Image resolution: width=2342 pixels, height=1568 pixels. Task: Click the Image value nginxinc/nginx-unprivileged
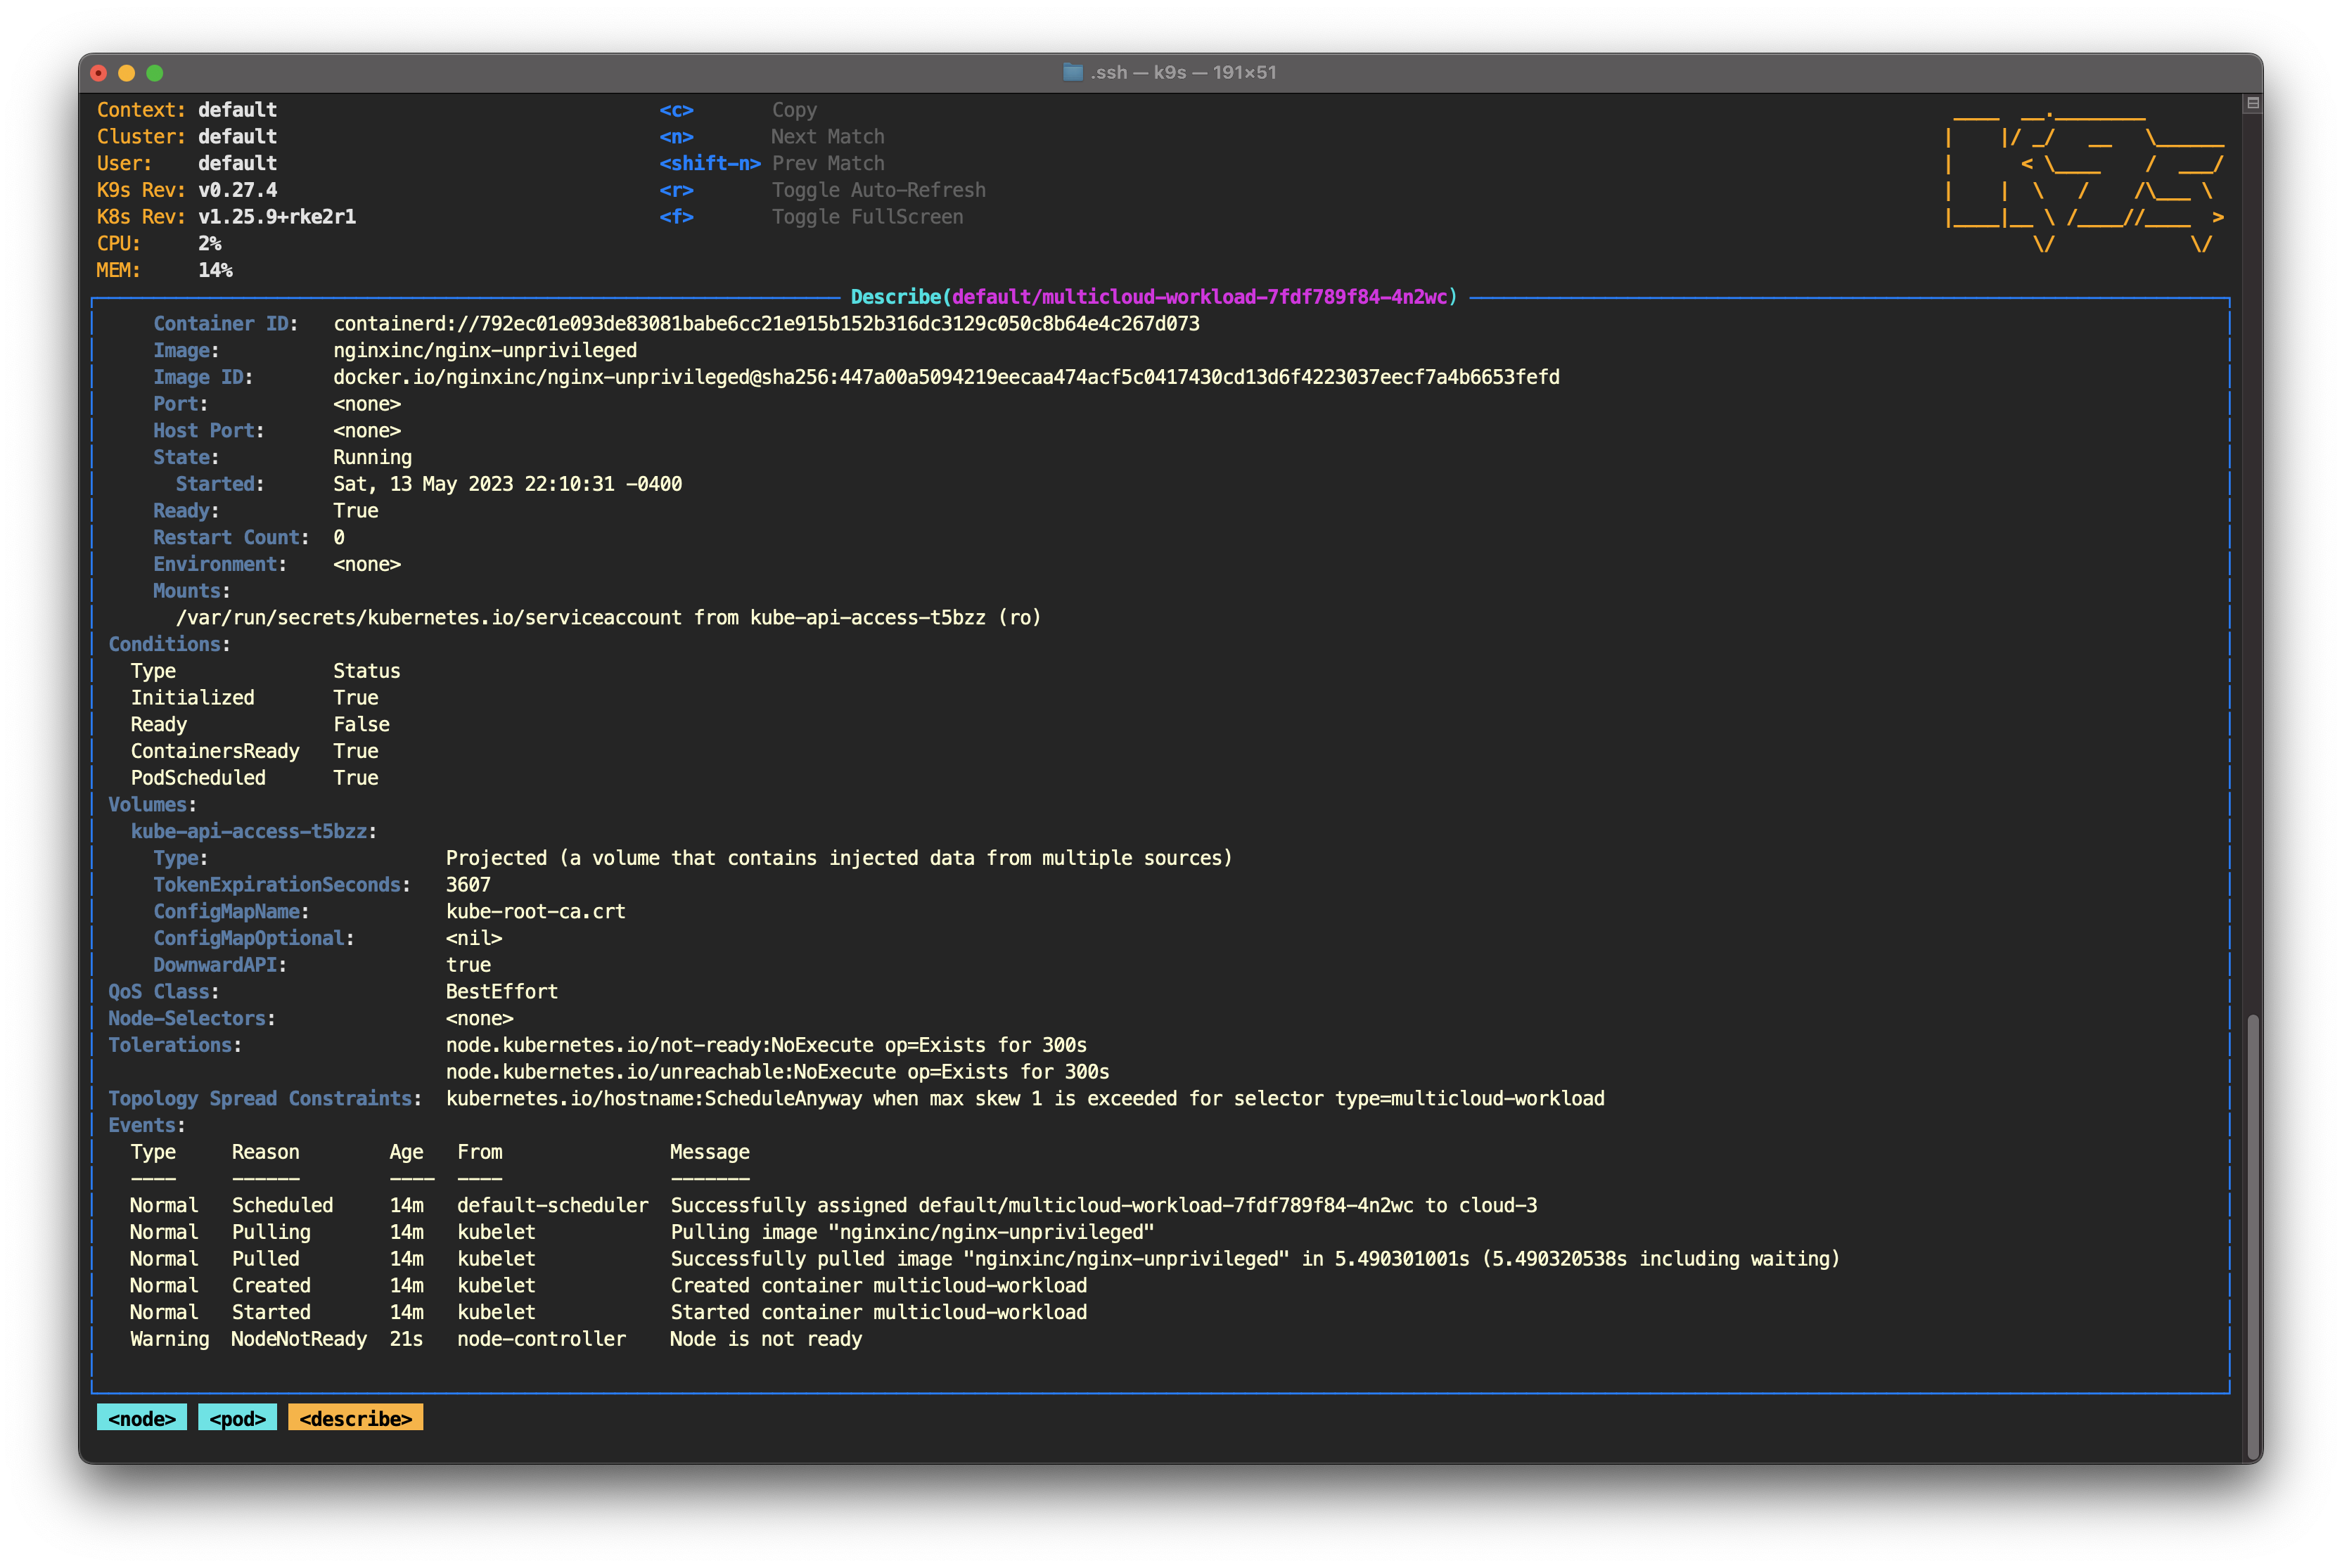click(x=485, y=351)
